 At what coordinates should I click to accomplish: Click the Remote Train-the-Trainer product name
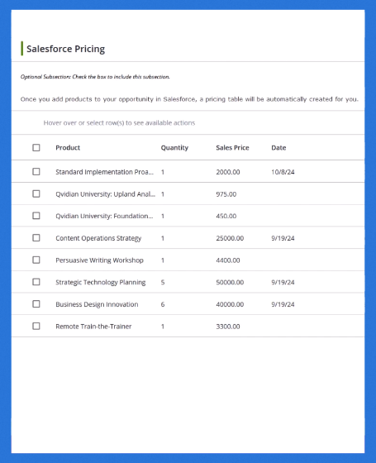(x=93, y=327)
